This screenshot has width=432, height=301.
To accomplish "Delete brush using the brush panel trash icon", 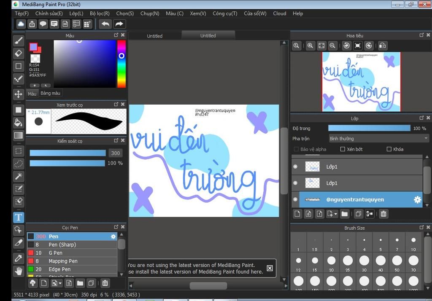I will click(x=105, y=283).
